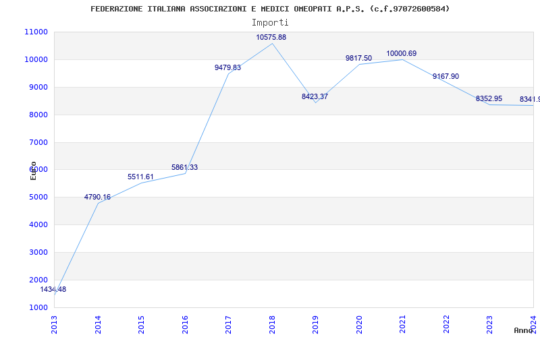Click the 7000 y-axis label

(38, 142)
